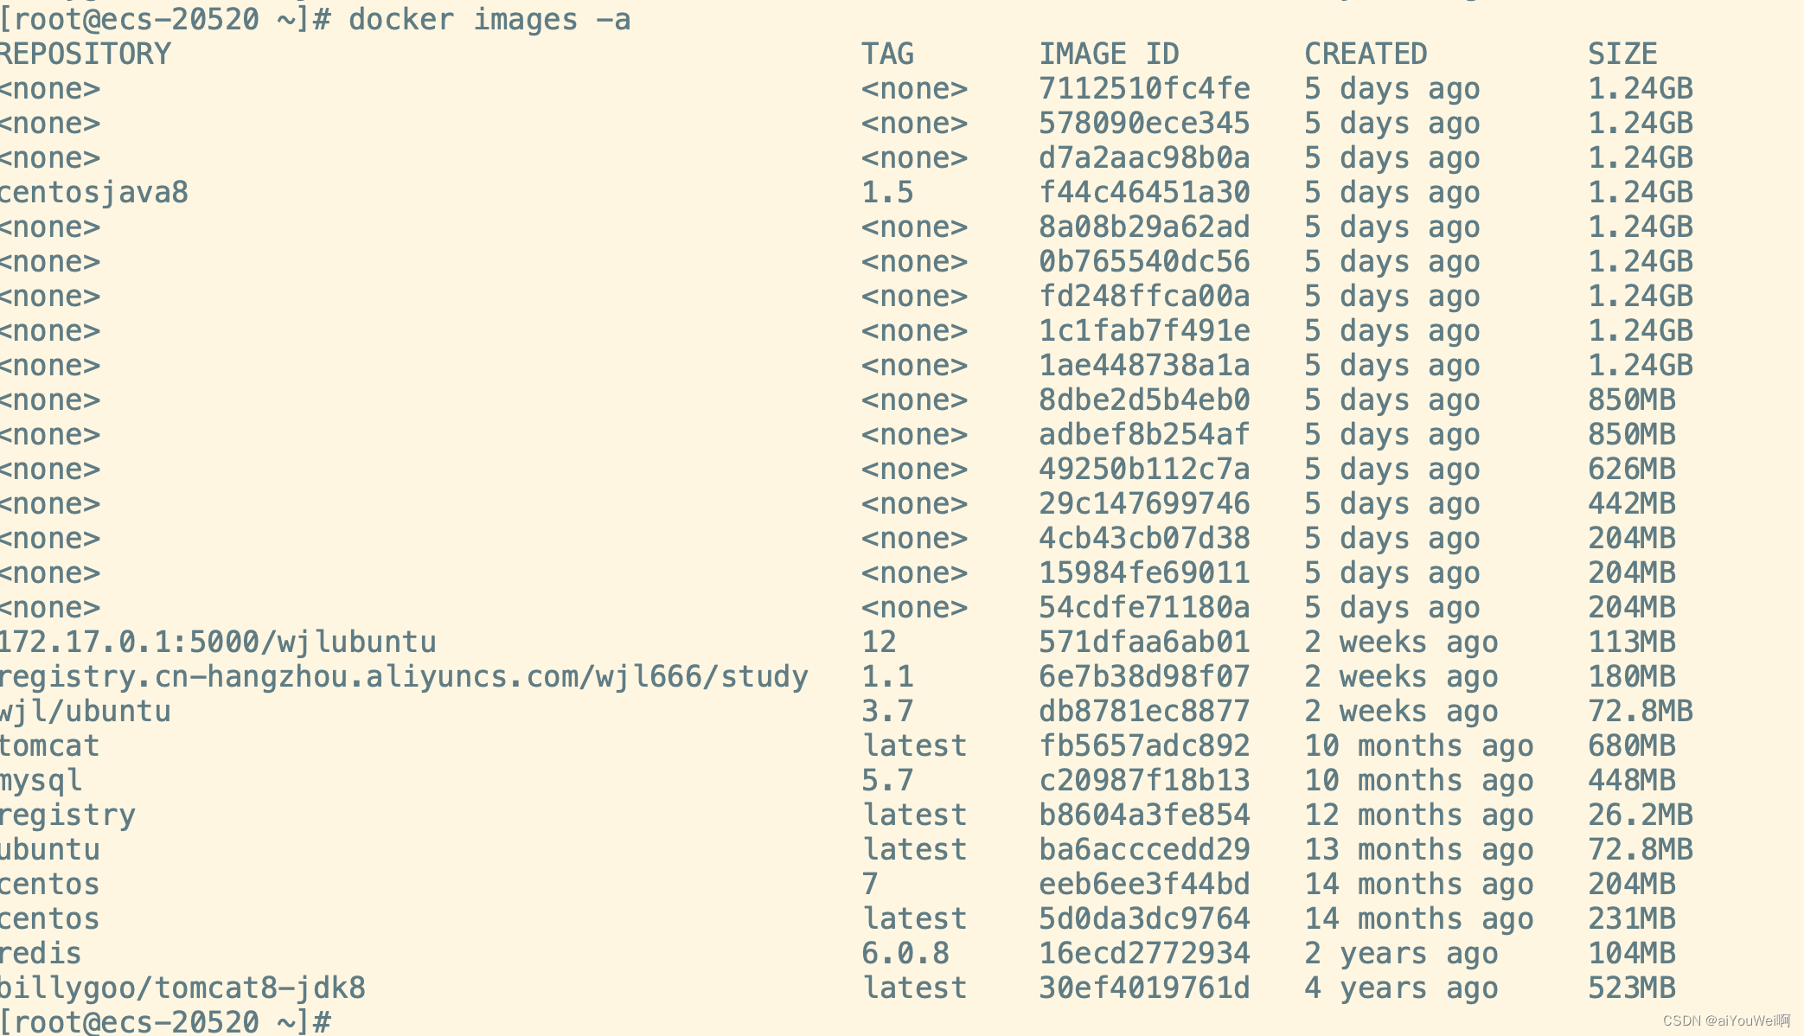Screen dimensions: 1804x1036
Task: Click the '2 years ago' created value
Action: click(1401, 953)
